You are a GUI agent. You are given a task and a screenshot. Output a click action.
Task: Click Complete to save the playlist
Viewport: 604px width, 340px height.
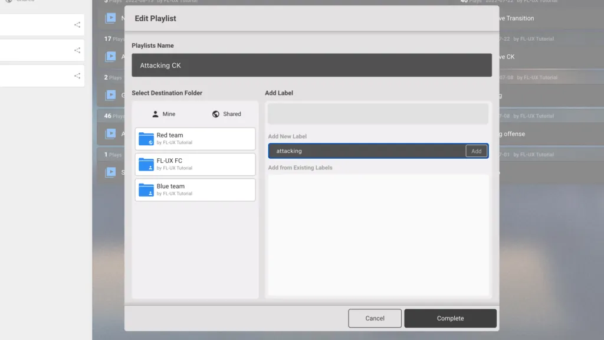tap(450, 318)
